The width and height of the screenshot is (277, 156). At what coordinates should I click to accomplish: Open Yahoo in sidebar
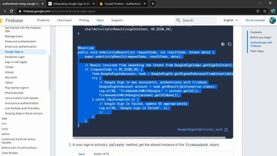point(9,82)
